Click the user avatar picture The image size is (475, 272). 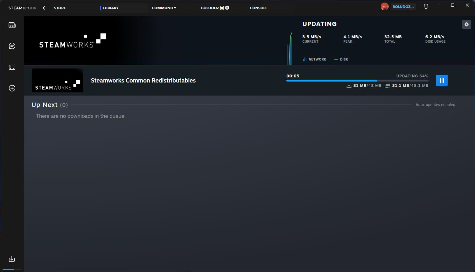click(x=385, y=6)
